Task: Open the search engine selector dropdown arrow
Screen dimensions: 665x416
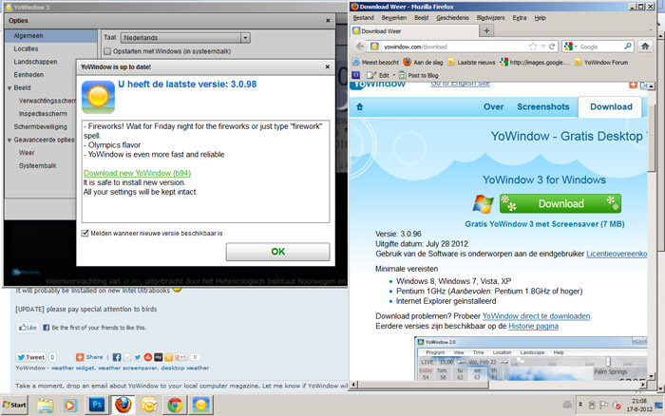Action: pyautogui.click(x=576, y=47)
